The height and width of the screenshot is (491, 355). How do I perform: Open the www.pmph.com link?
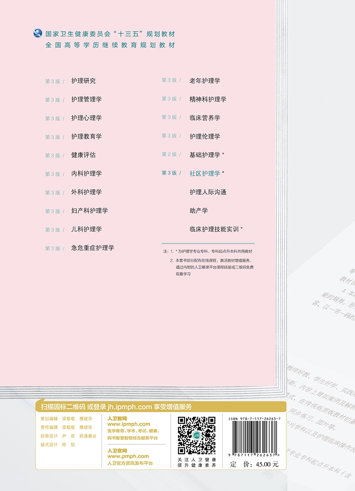click(128, 456)
